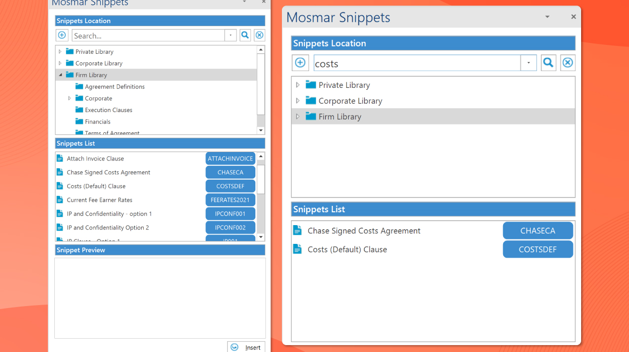This screenshot has height=352, width=629.
Task: Select 'Execution Clauses' folder row
Action: click(156, 110)
